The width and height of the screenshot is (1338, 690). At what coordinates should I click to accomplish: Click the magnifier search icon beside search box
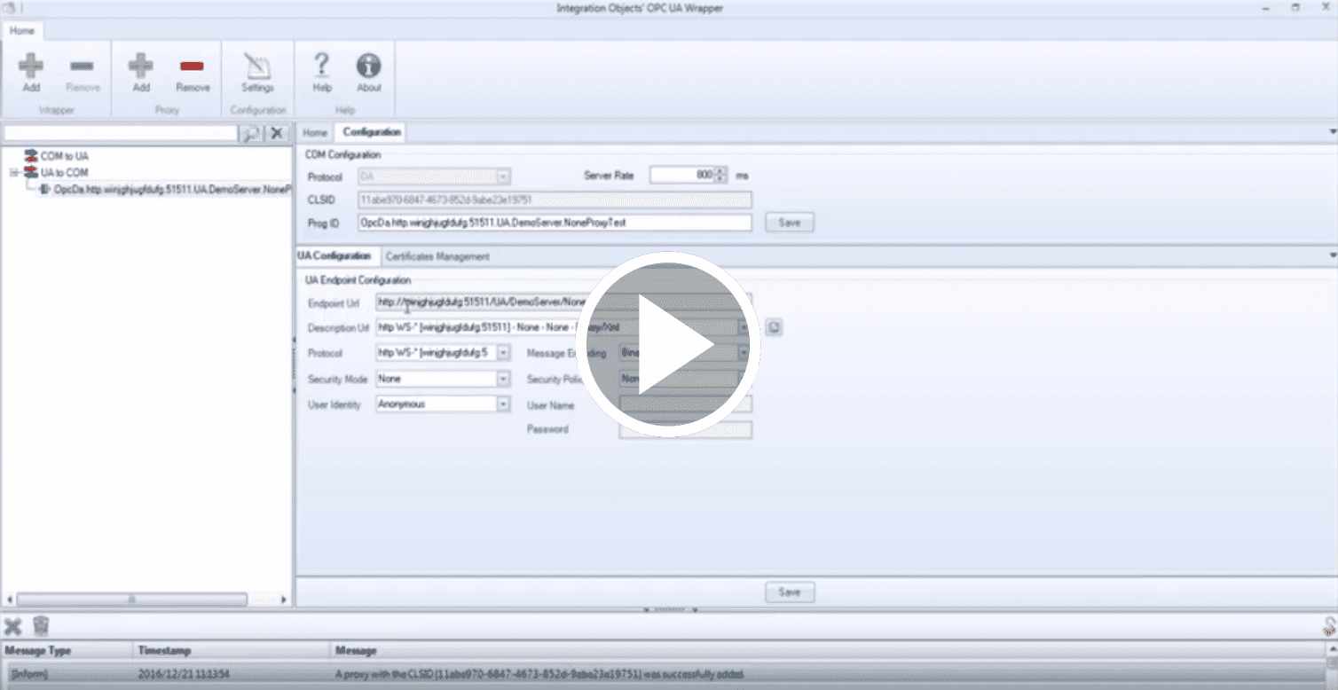click(x=251, y=133)
